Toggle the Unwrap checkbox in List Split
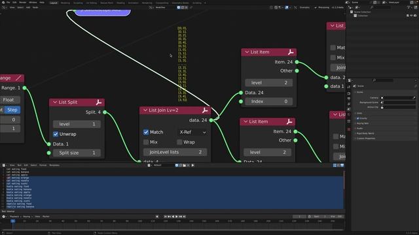The height and width of the screenshot is (235, 419). (x=56, y=134)
